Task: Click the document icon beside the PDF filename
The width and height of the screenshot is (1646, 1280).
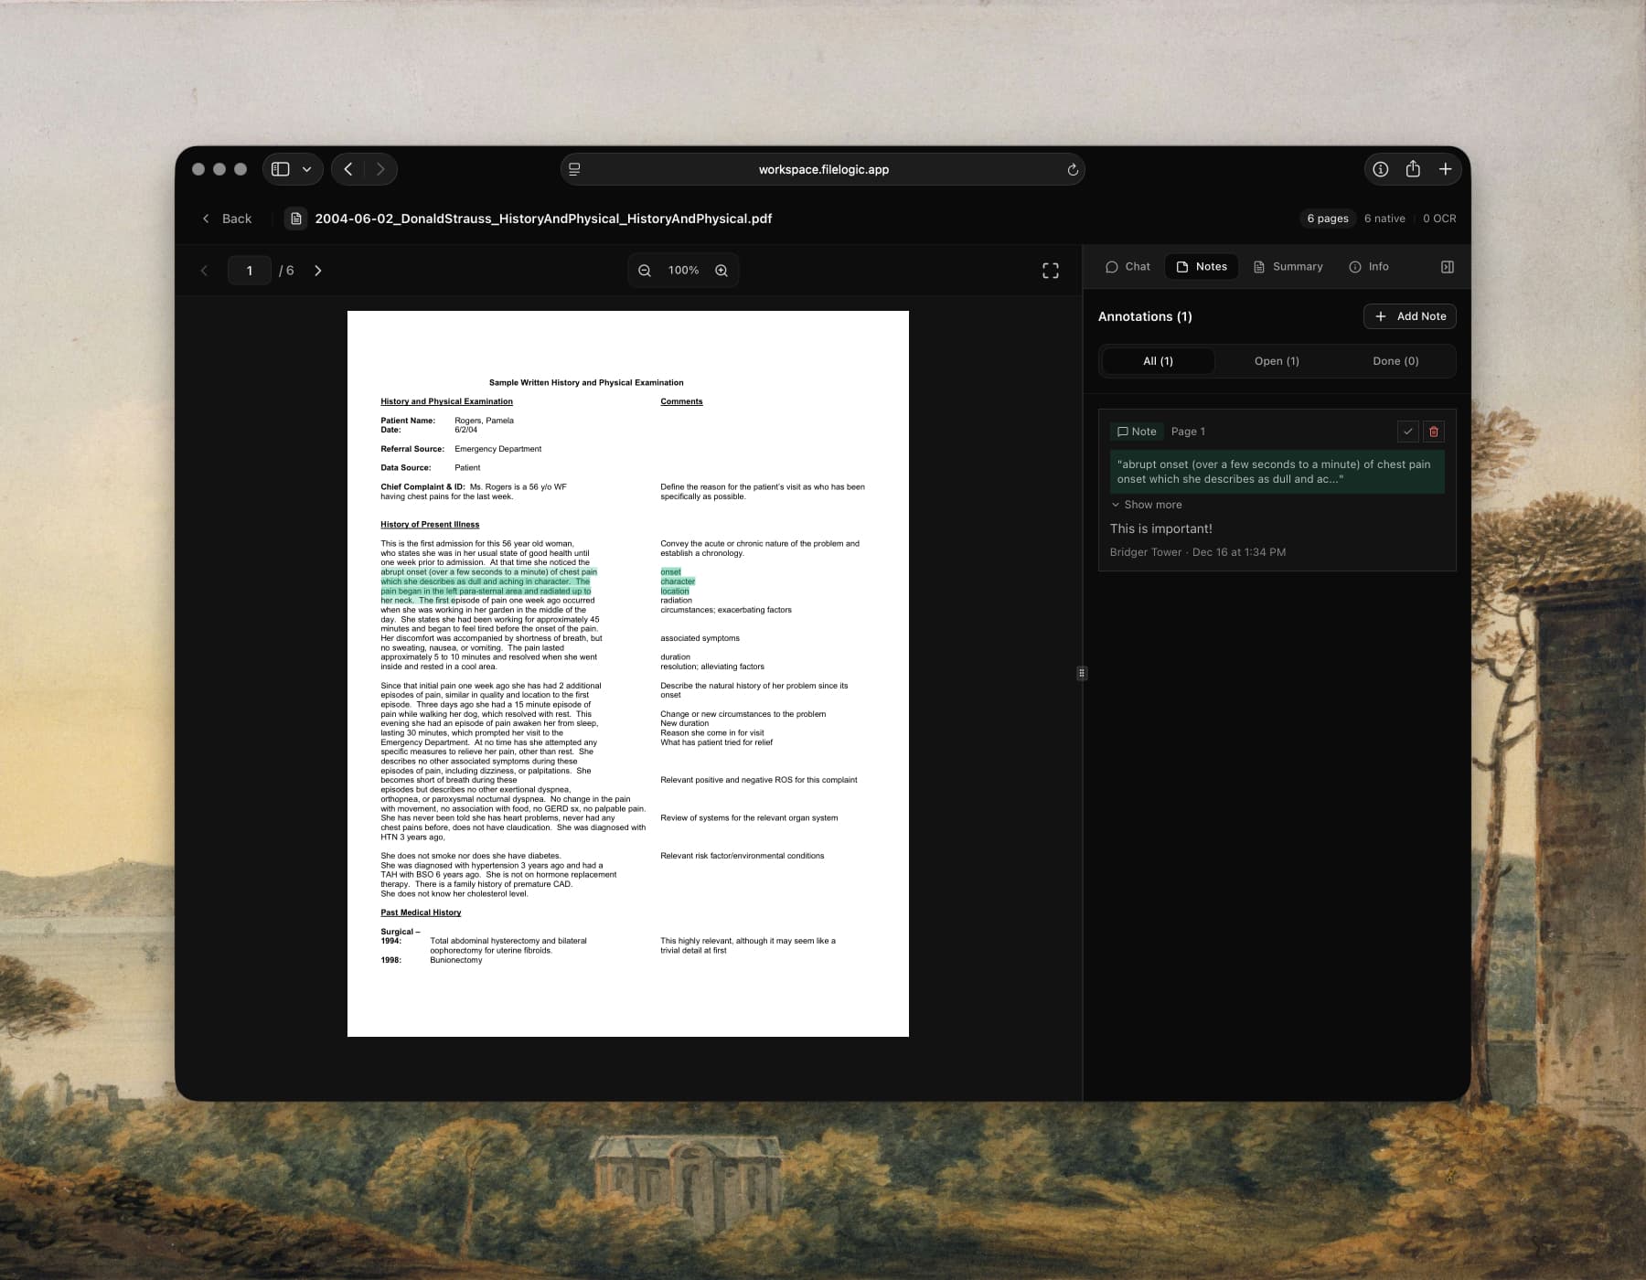Action: 295,219
